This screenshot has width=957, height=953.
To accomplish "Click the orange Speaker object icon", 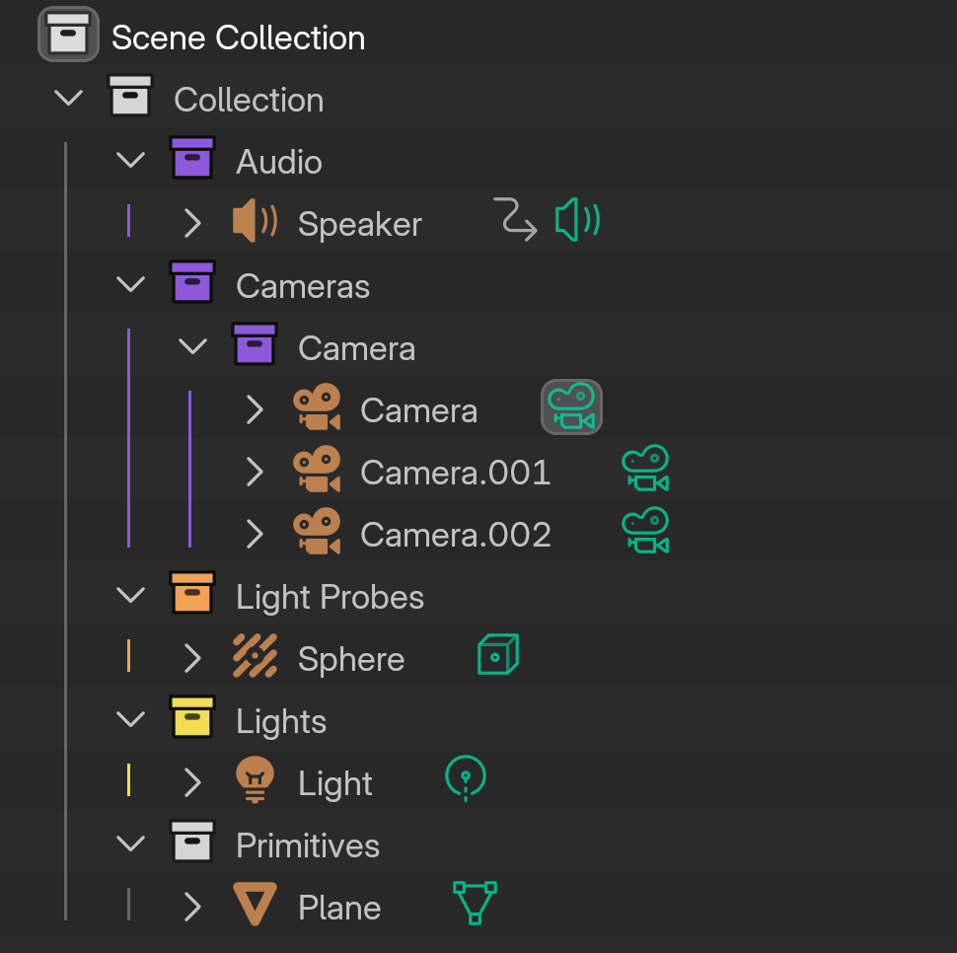I will 256,221.
